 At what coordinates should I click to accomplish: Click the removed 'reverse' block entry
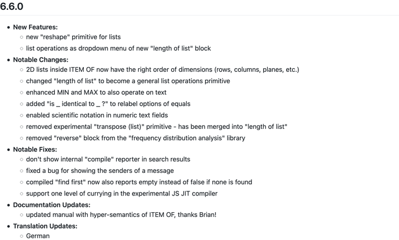click(x=136, y=138)
